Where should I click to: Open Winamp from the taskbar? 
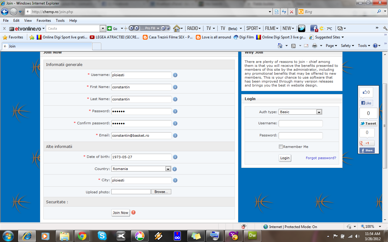click(159, 236)
